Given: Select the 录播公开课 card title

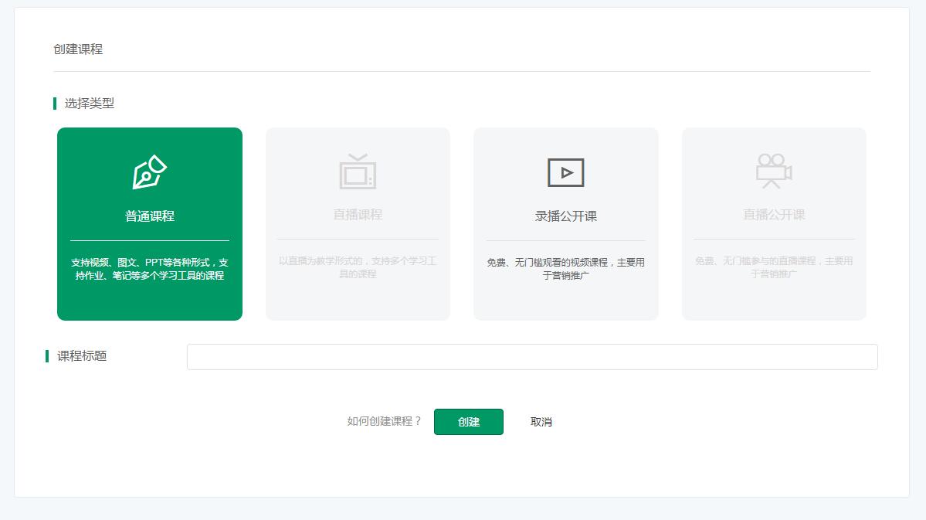Looking at the screenshot, I should click(566, 216).
